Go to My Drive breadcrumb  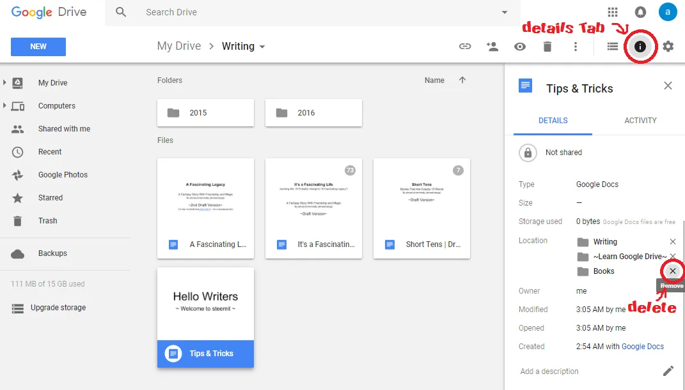[179, 46]
